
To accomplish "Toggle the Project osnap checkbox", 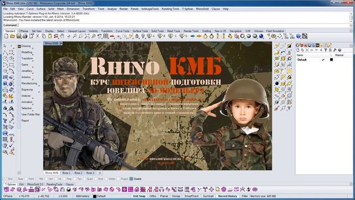I will (118, 179).
